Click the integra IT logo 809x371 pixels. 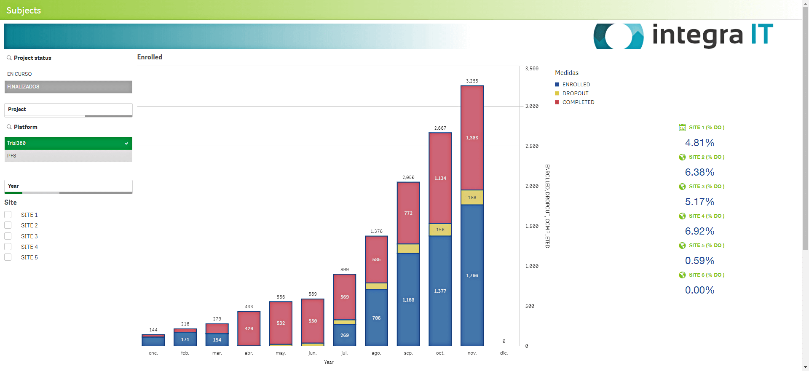point(683,36)
